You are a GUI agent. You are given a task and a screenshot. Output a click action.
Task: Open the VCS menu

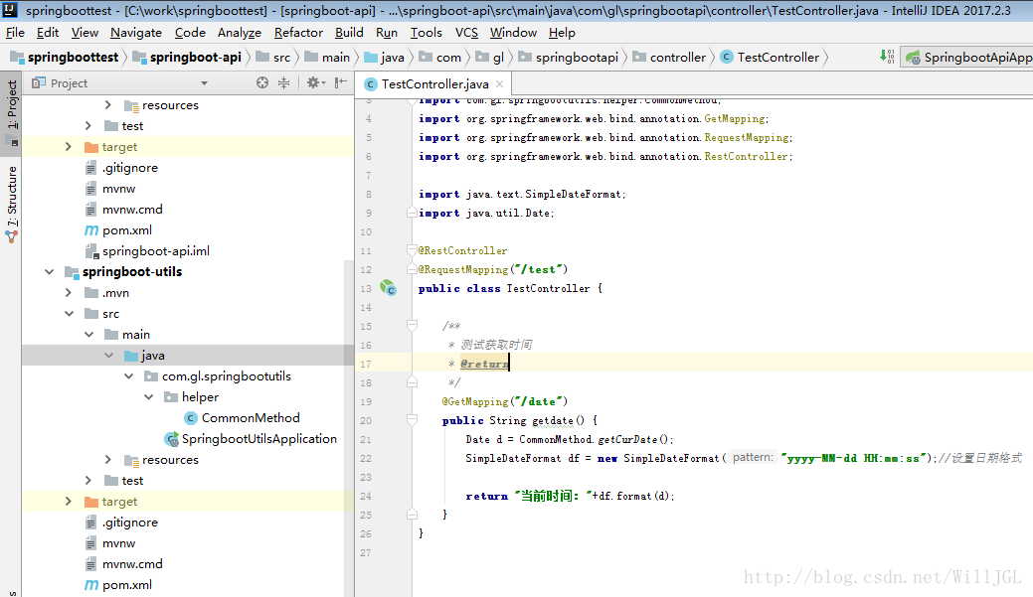(x=466, y=33)
